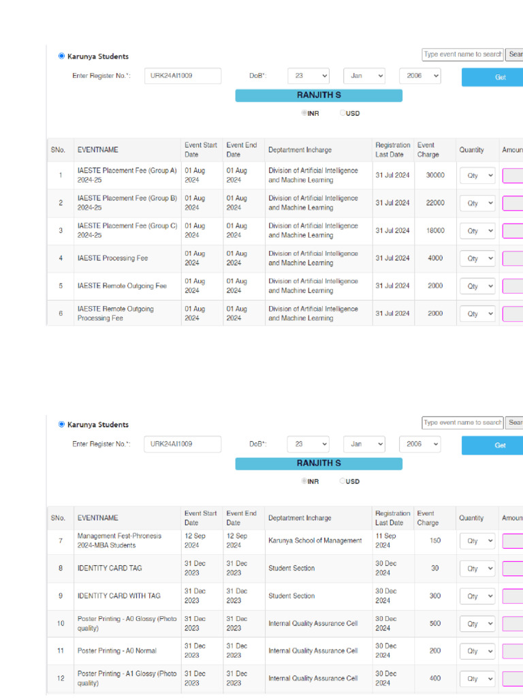Viewport: 523px width, 698px height.
Task: Click Amount field for IAESTE Placement Fee Group B
Action: point(513,204)
